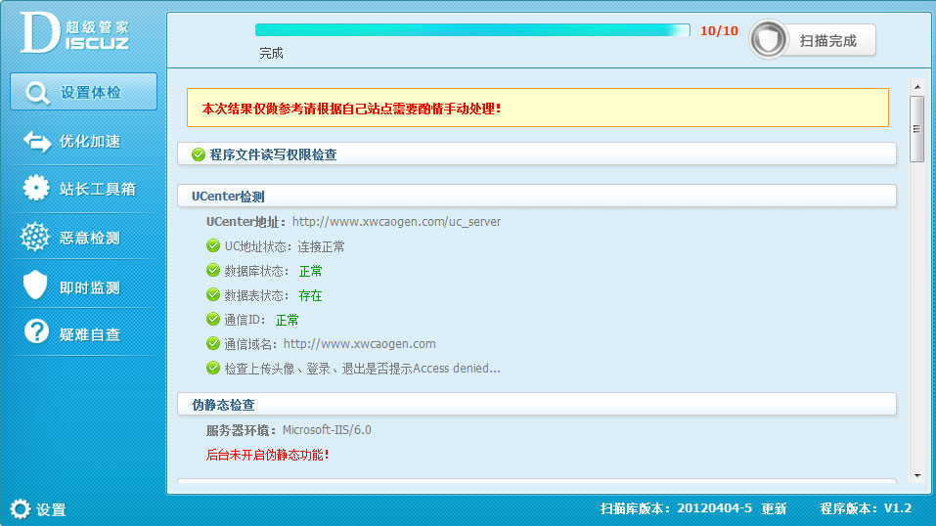
Task: Click green check icon beside 通信ID
Action: click(x=213, y=320)
